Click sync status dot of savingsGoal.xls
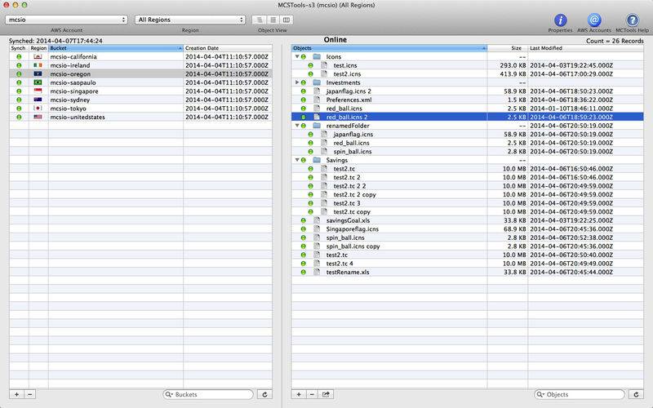This screenshot has width=653, height=408. click(303, 220)
